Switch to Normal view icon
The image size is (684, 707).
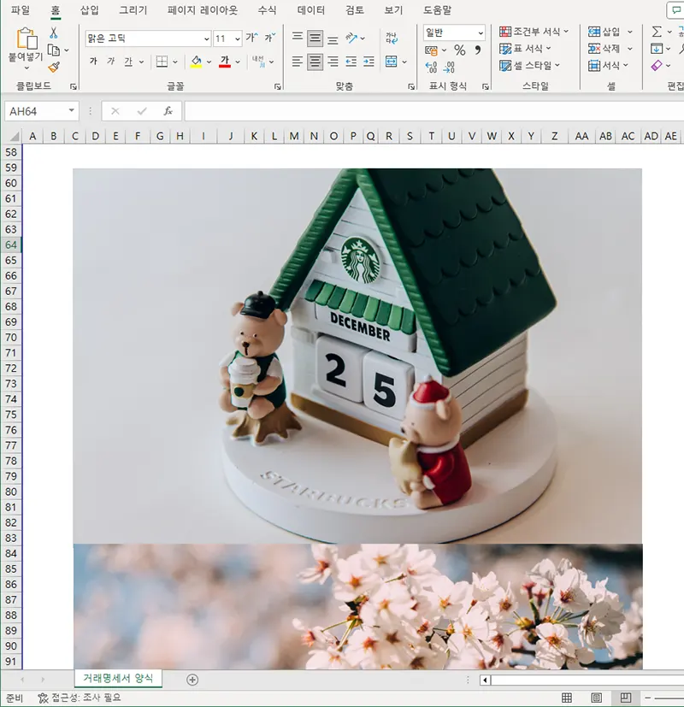567,698
